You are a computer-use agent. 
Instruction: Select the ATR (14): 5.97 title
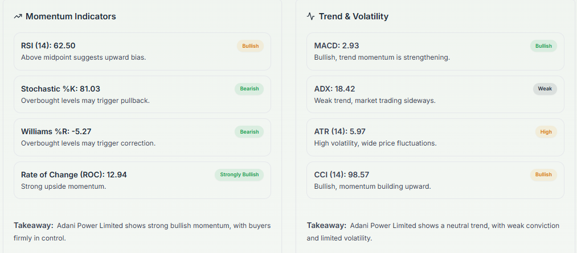339,132
